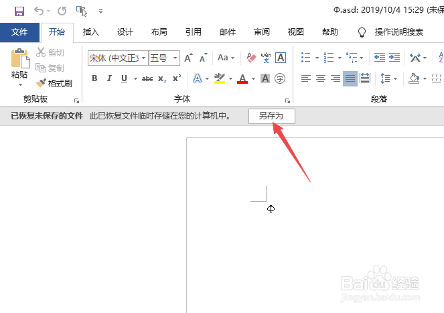The image size is (444, 313).
Task: Switch to the 插入 tab
Action: [x=91, y=32]
